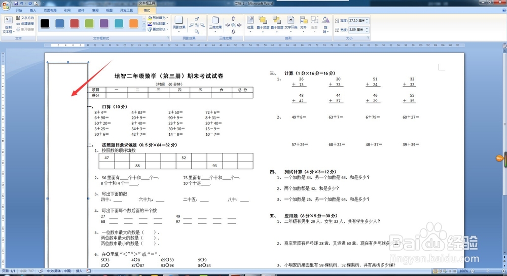Open the 旋转 rotate menu
Screen dimensions: 507x276
(325, 24)
